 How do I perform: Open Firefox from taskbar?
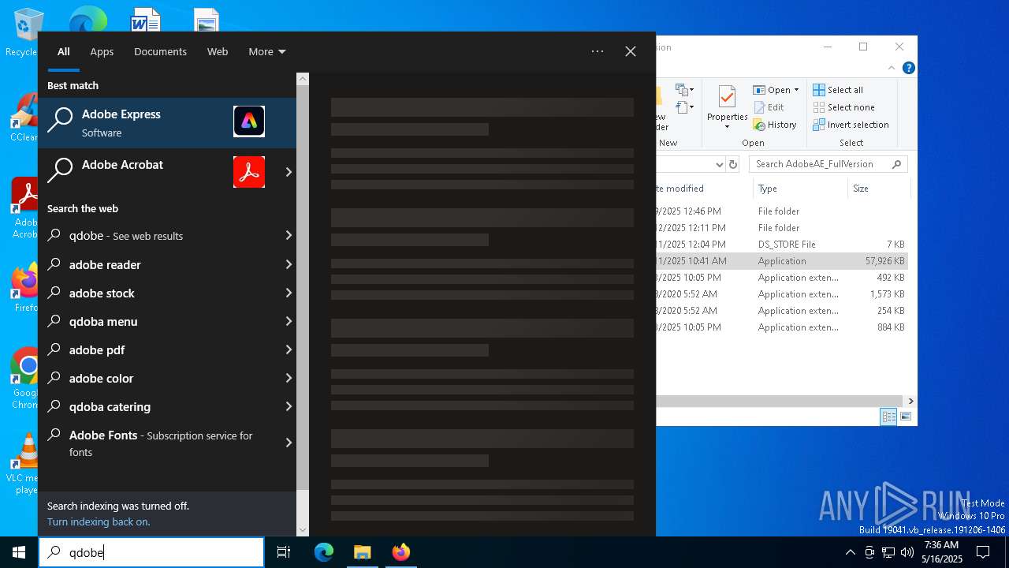click(401, 552)
